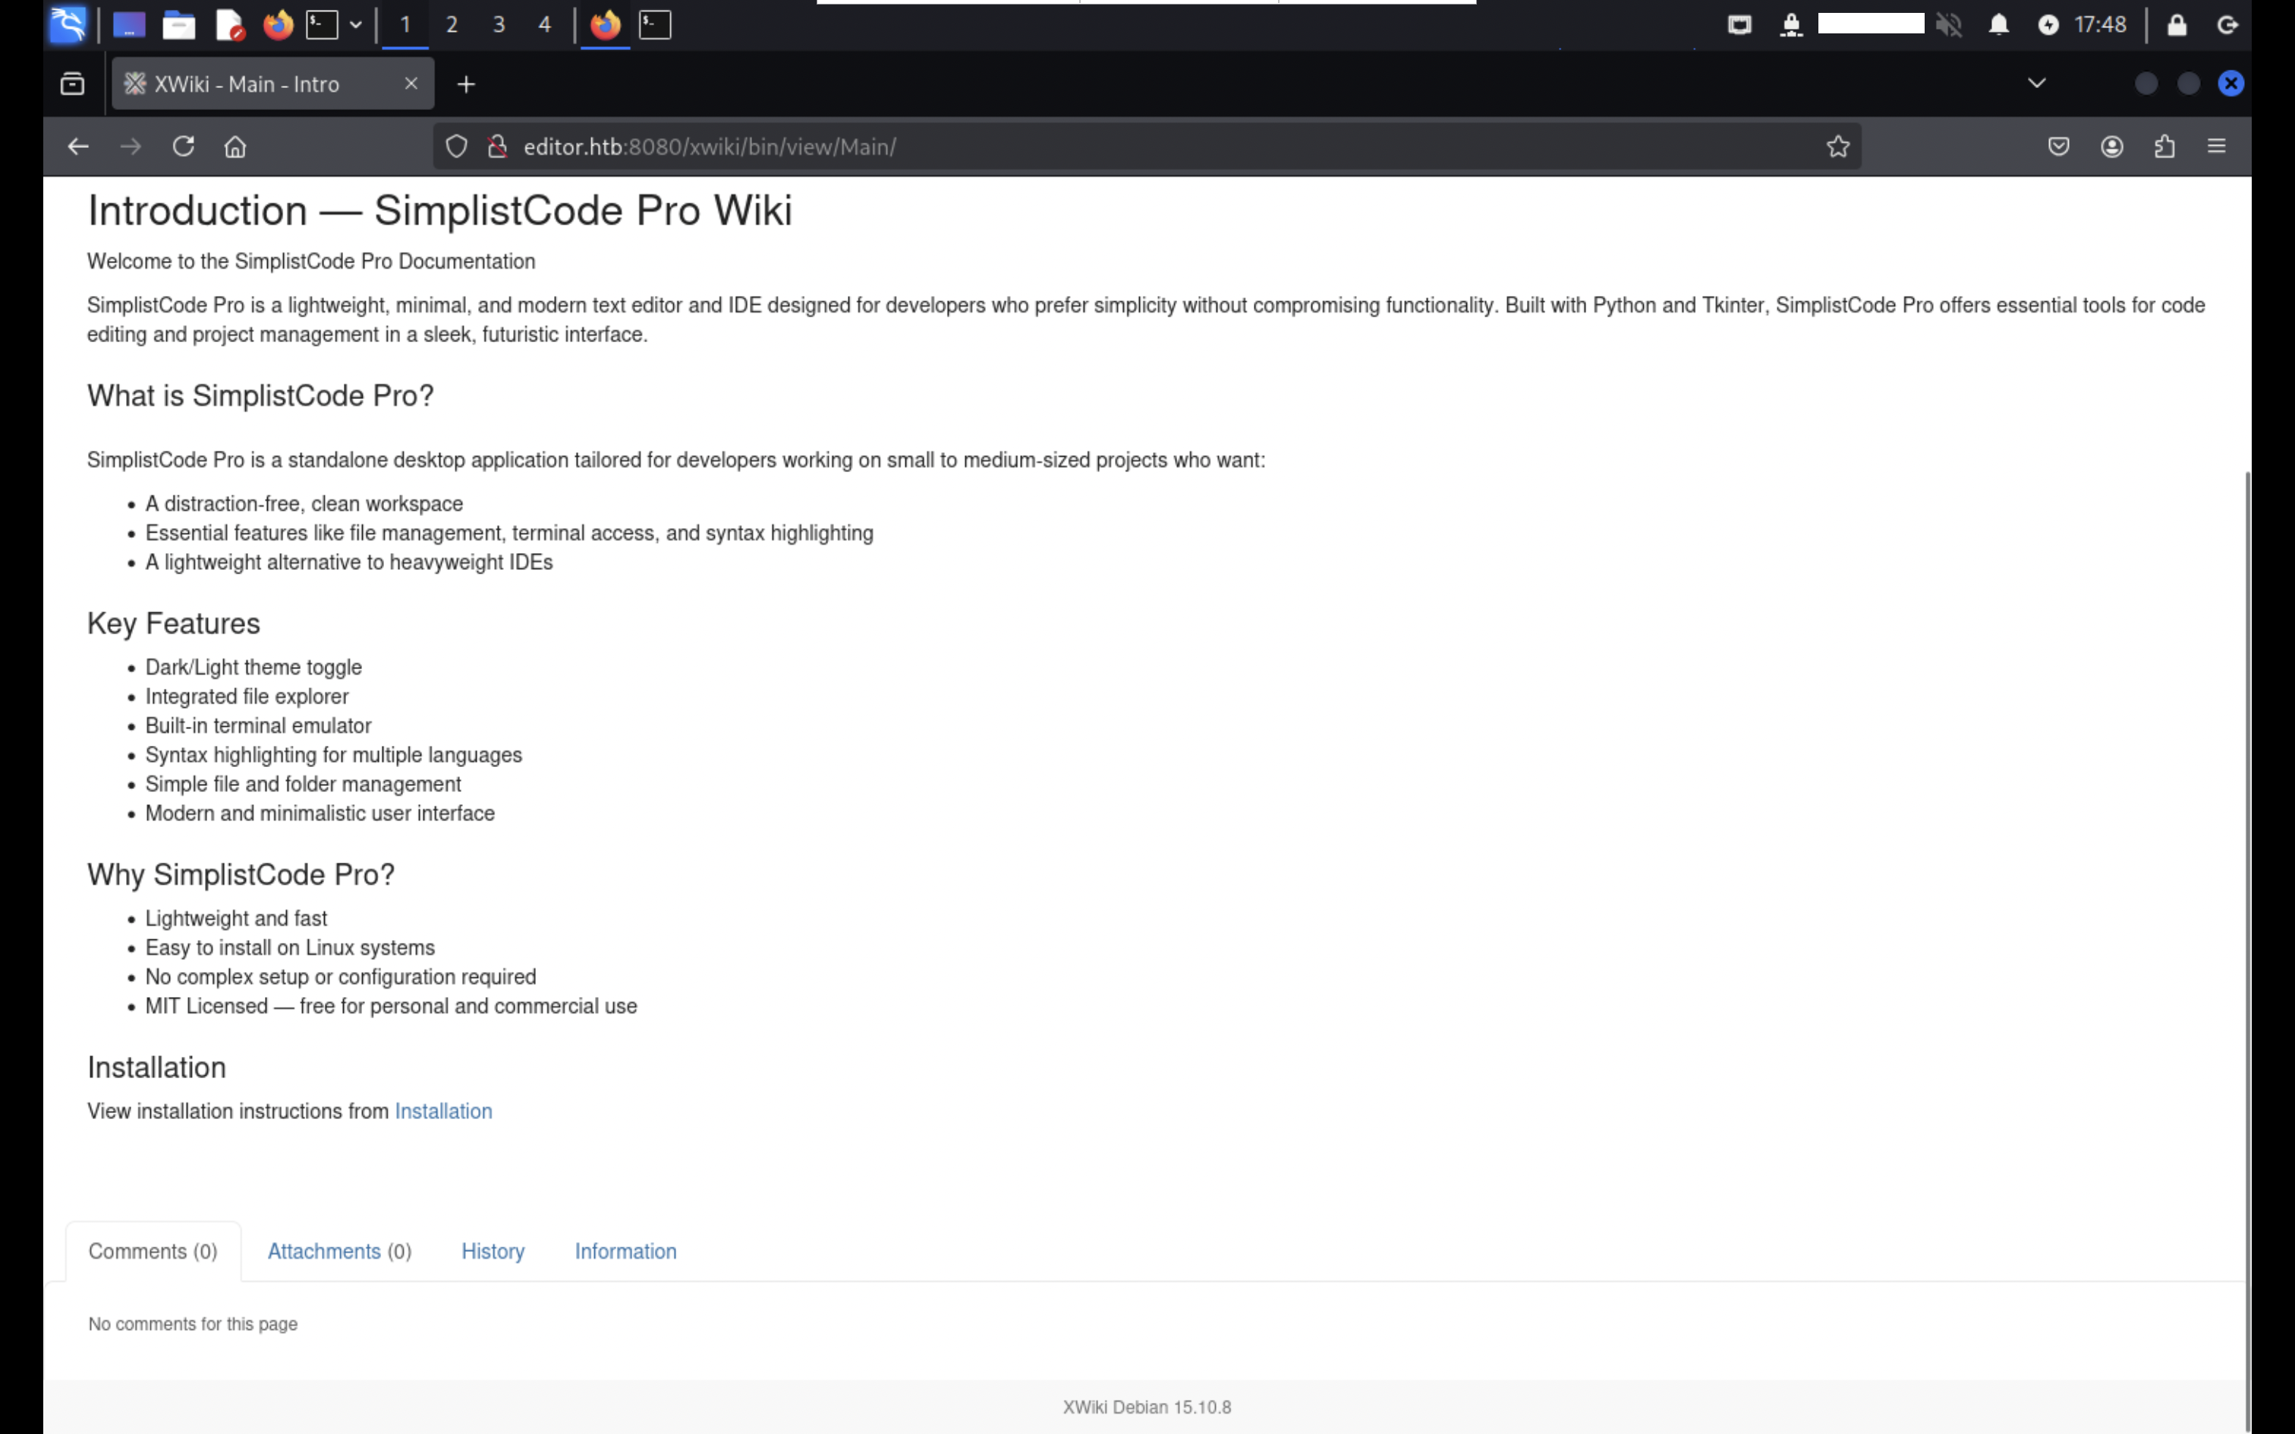
Task: Switch to the Attachments (0) tab
Action: [338, 1251]
